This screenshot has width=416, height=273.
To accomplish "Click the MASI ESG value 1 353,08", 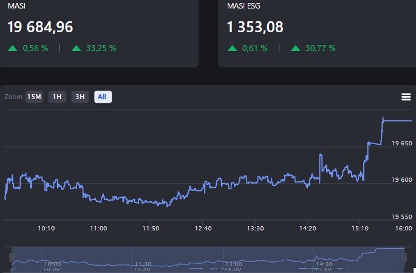I will click(255, 27).
